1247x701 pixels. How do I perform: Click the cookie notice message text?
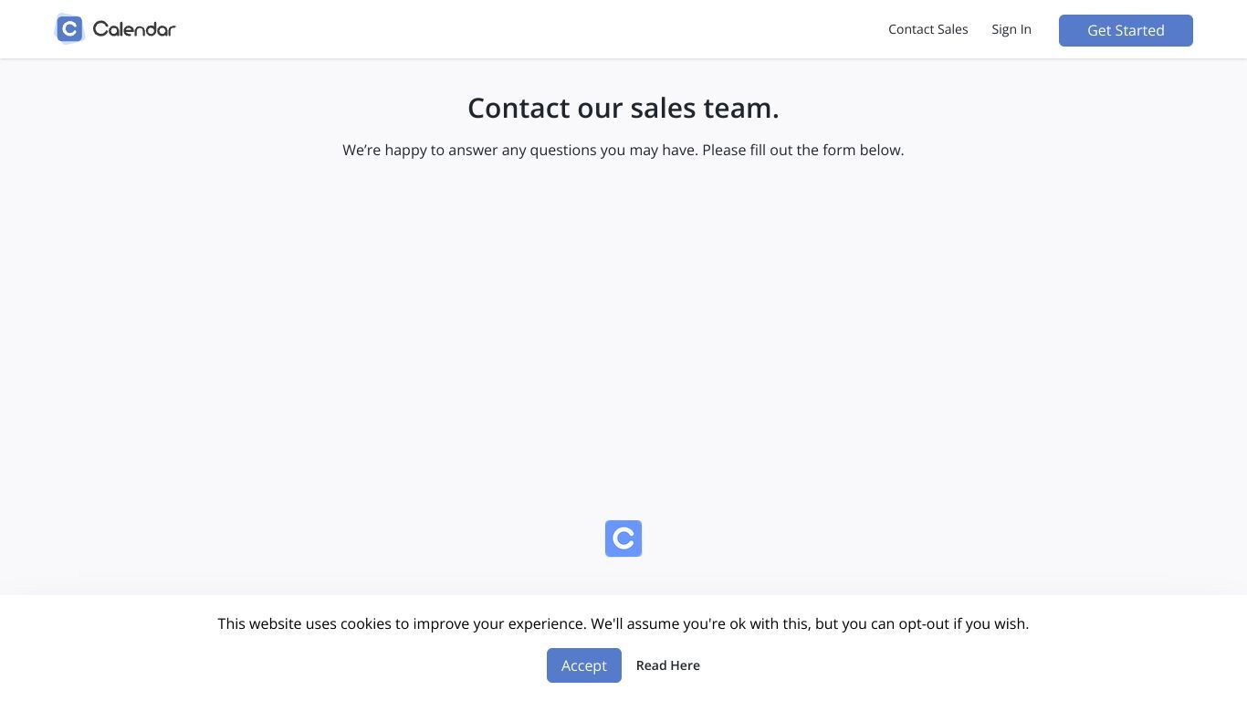click(623, 623)
